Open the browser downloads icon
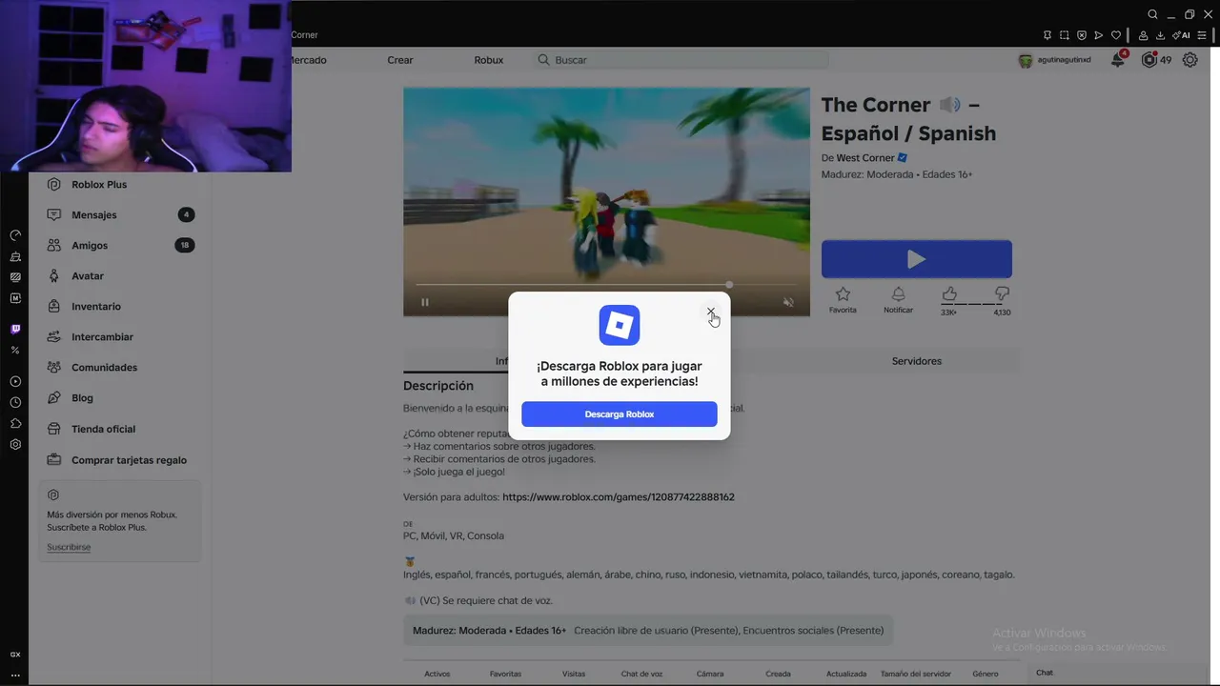The width and height of the screenshot is (1220, 686). 1159,35
